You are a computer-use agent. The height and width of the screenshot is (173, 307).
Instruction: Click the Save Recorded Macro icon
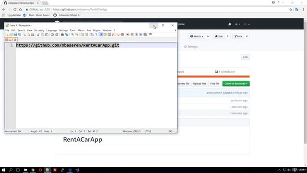point(145,35)
